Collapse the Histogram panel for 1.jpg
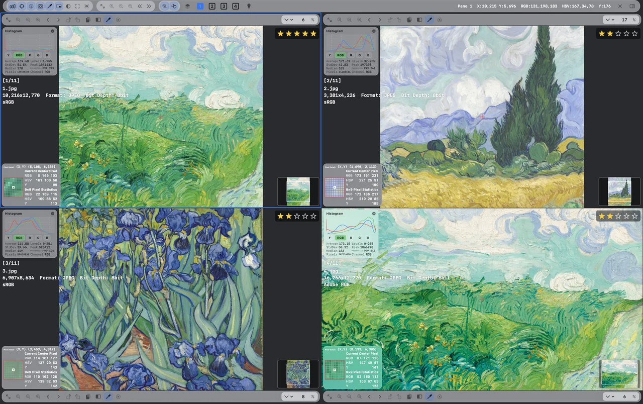Image resolution: width=643 pixels, height=404 pixels. (52, 31)
